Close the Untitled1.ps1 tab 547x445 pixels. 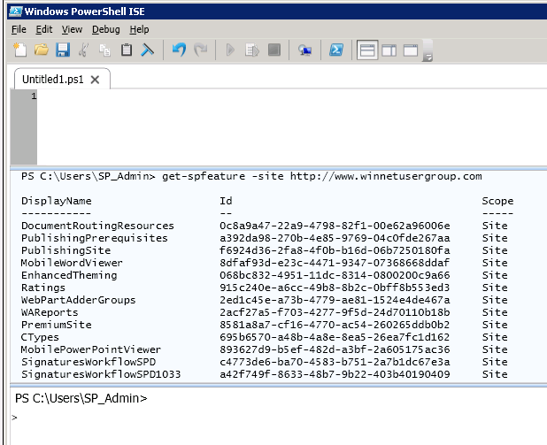point(95,80)
